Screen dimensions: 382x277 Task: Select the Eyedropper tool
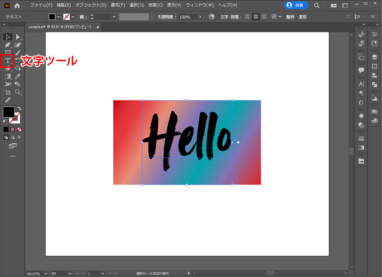(x=18, y=77)
